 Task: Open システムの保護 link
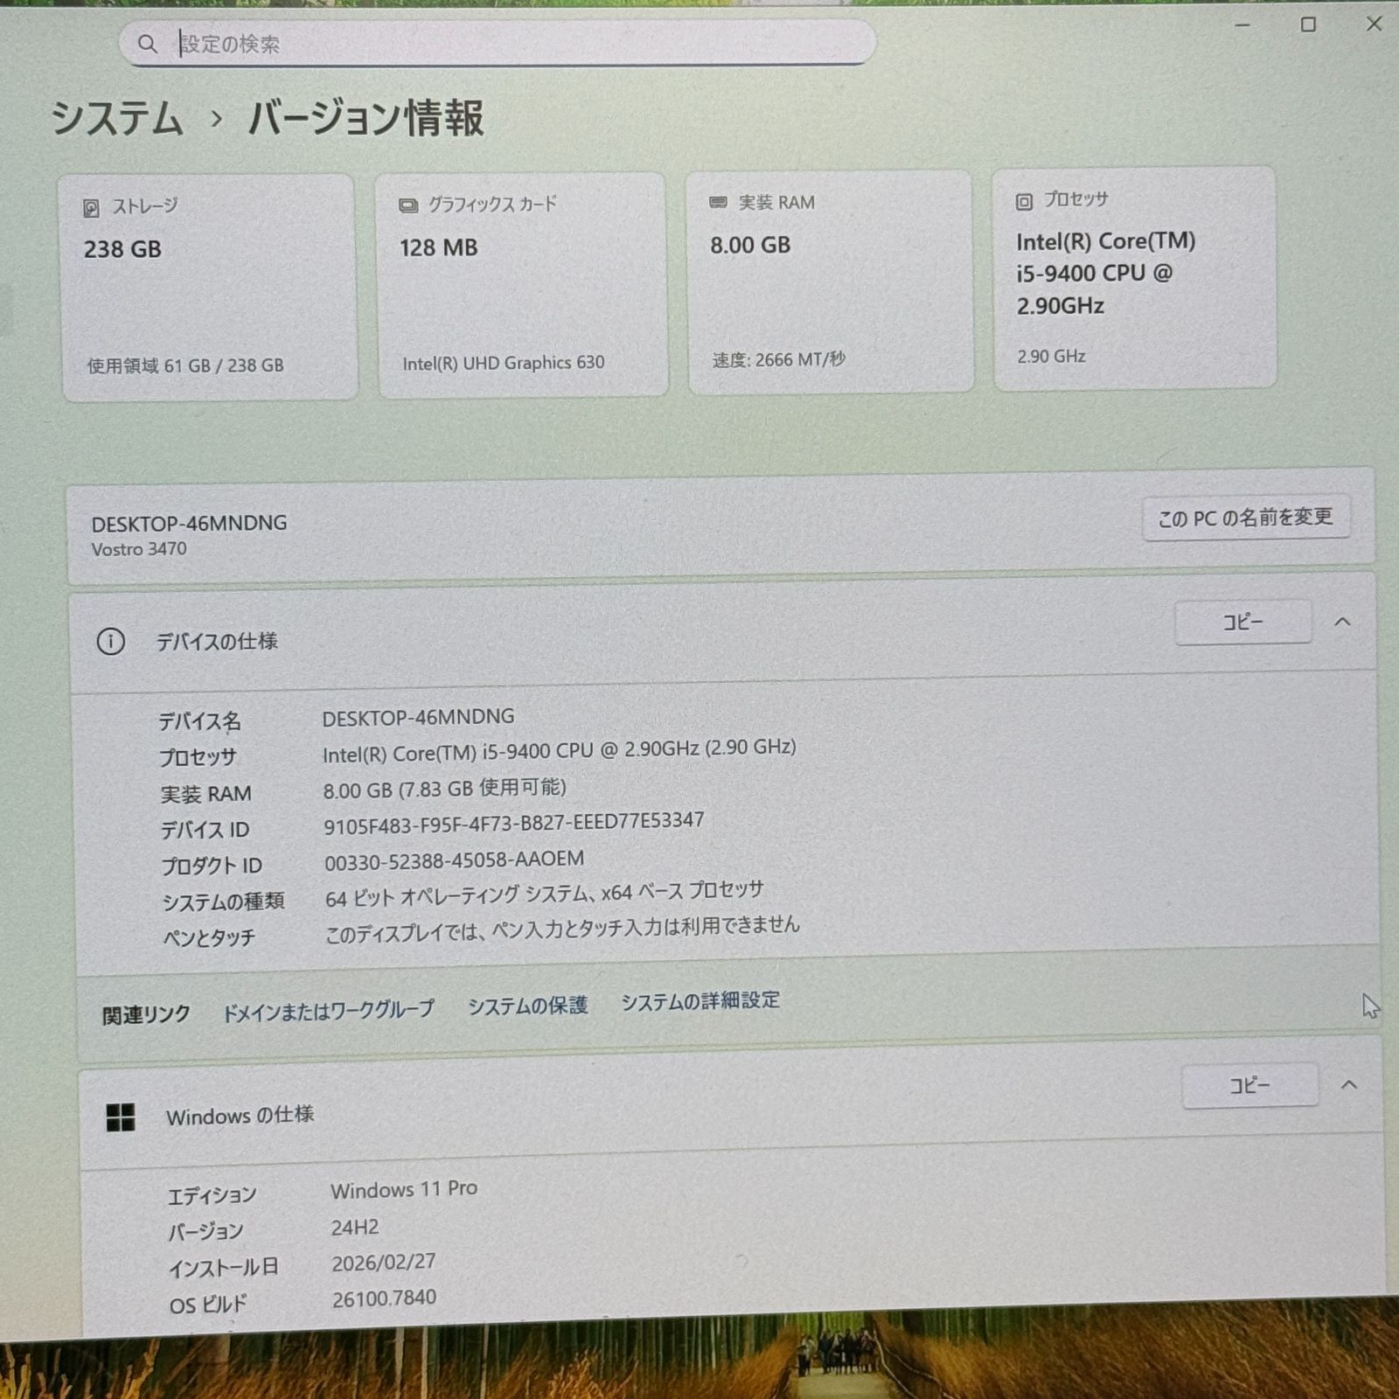(527, 1006)
